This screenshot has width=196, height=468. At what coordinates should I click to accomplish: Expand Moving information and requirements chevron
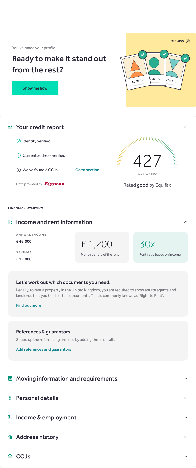tap(186, 378)
